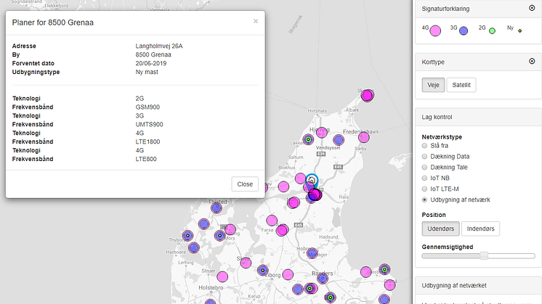Select IoT NB network type
Image resolution: width=542 pixels, height=304 pixels.
426,178
